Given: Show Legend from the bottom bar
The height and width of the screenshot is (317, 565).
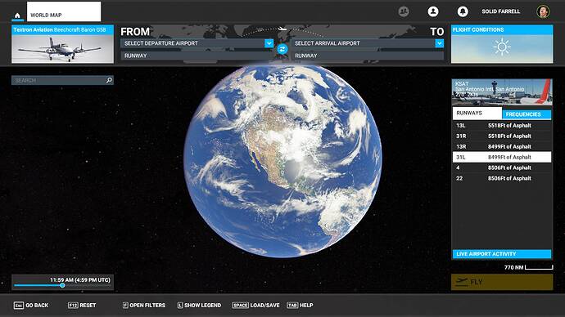Looking at the screenshot, I should point(199,305).
